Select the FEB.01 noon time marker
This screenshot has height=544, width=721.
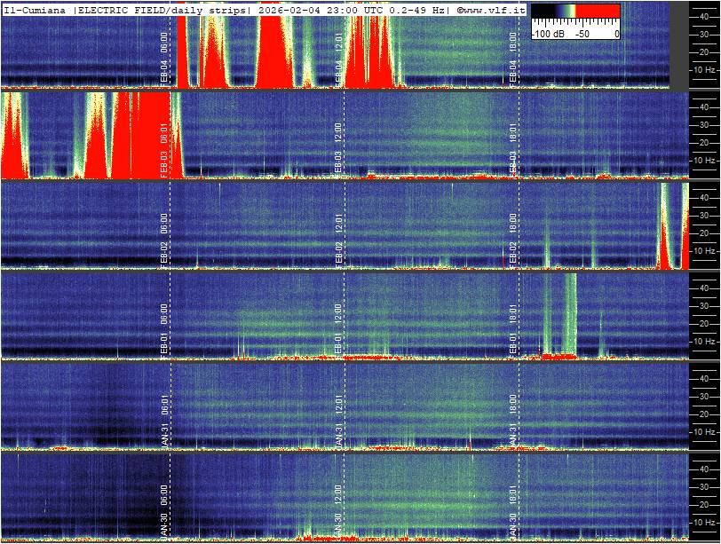coord(339,328)
